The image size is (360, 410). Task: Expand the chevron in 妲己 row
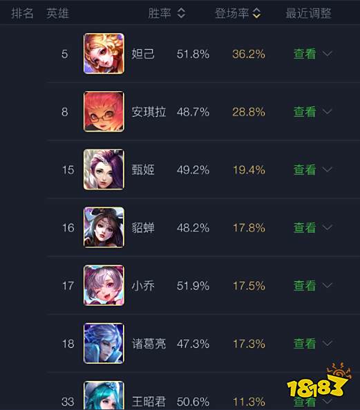pyautogui.click(x=327, y=54)
